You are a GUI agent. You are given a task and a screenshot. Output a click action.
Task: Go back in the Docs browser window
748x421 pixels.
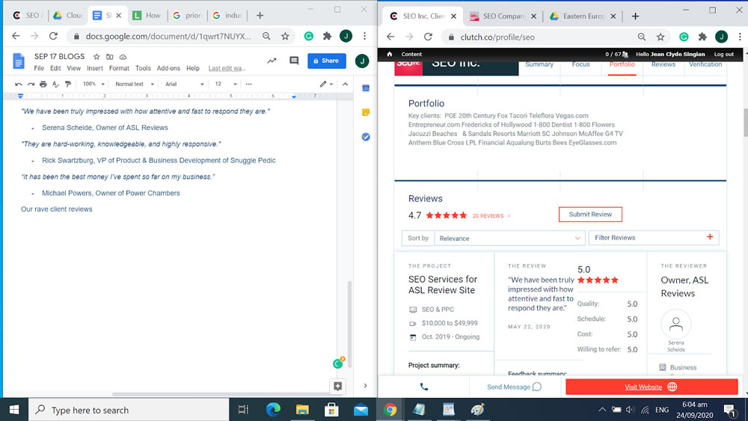(x=16, y=36)
